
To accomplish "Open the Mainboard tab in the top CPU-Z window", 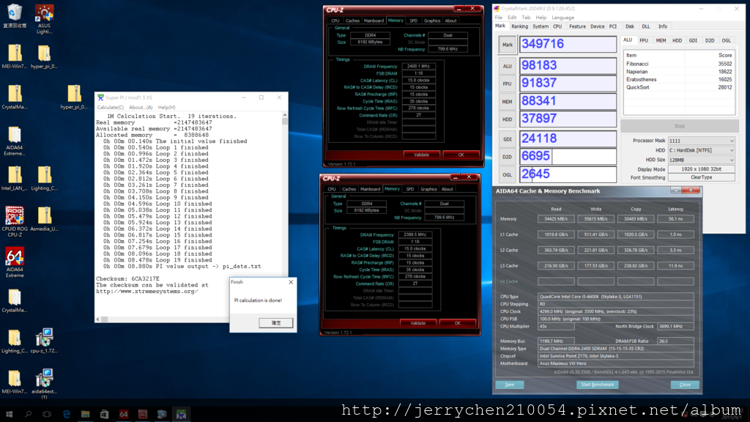I will click(x=374, y=21).
